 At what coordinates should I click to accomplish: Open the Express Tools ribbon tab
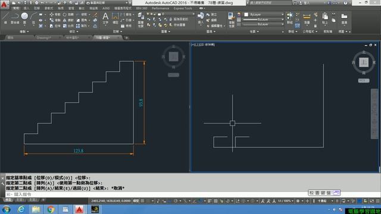coord(183,8)
